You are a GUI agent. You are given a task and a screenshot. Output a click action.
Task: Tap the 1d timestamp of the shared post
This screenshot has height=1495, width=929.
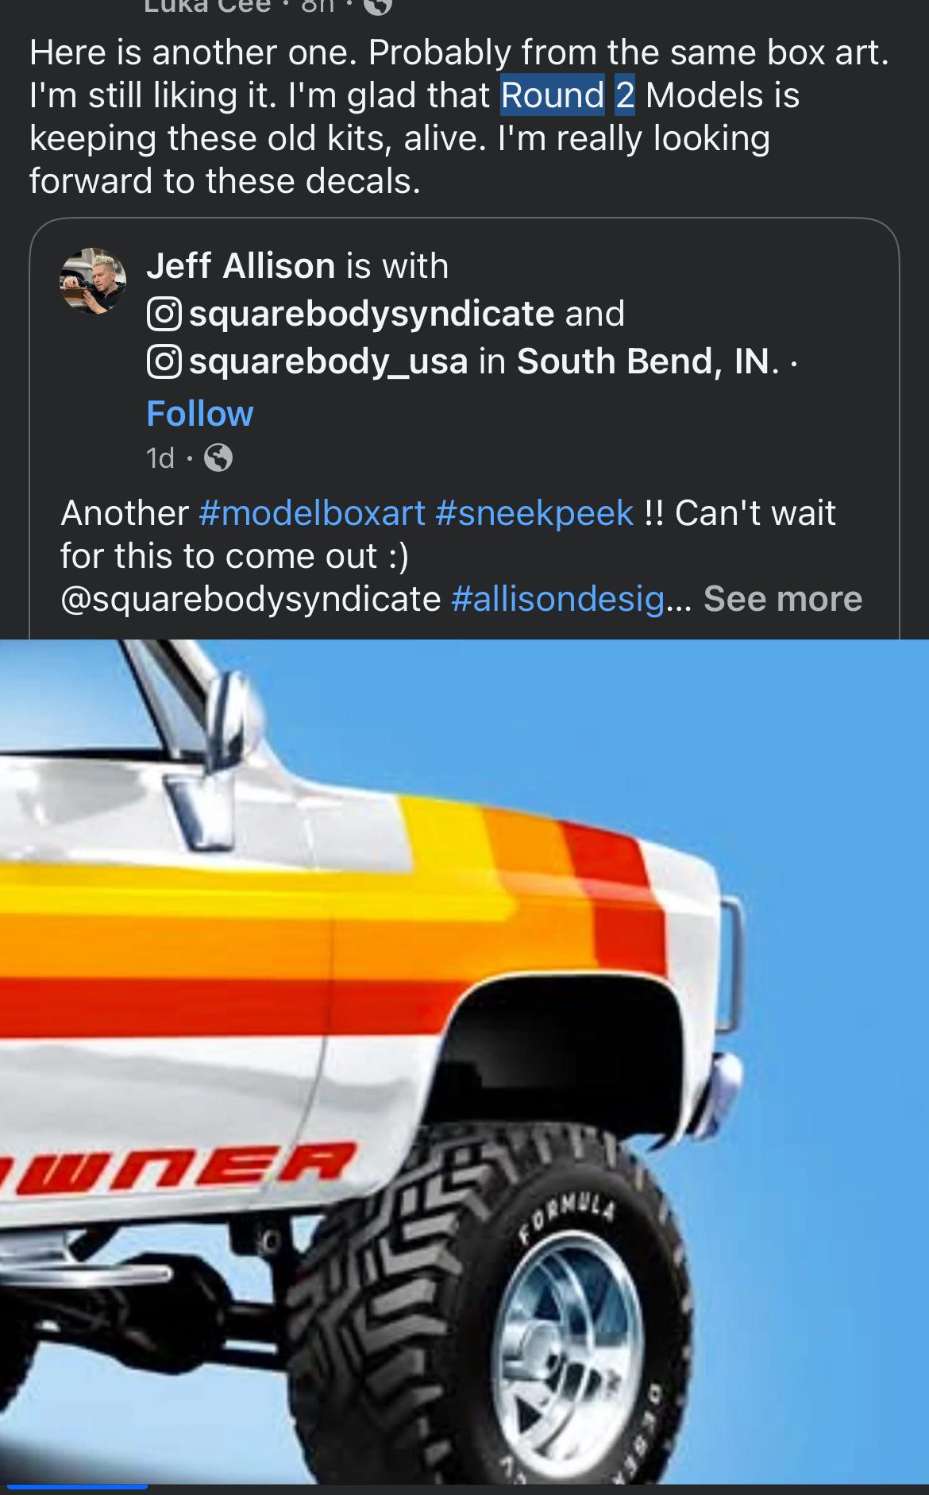coord(160,458)
